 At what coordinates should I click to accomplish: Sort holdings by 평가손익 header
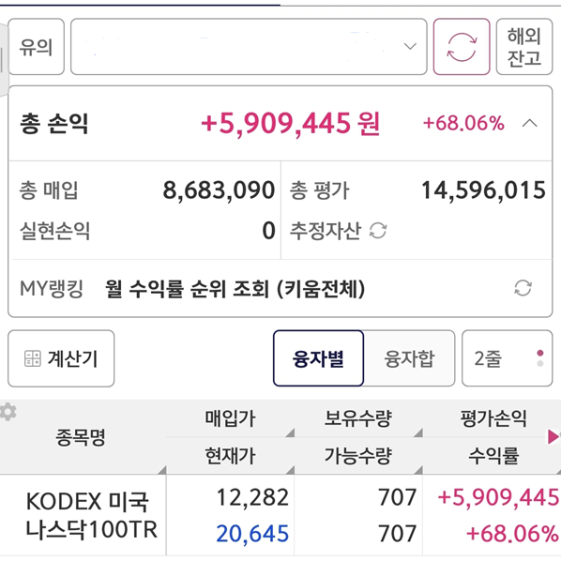point(493,418)
